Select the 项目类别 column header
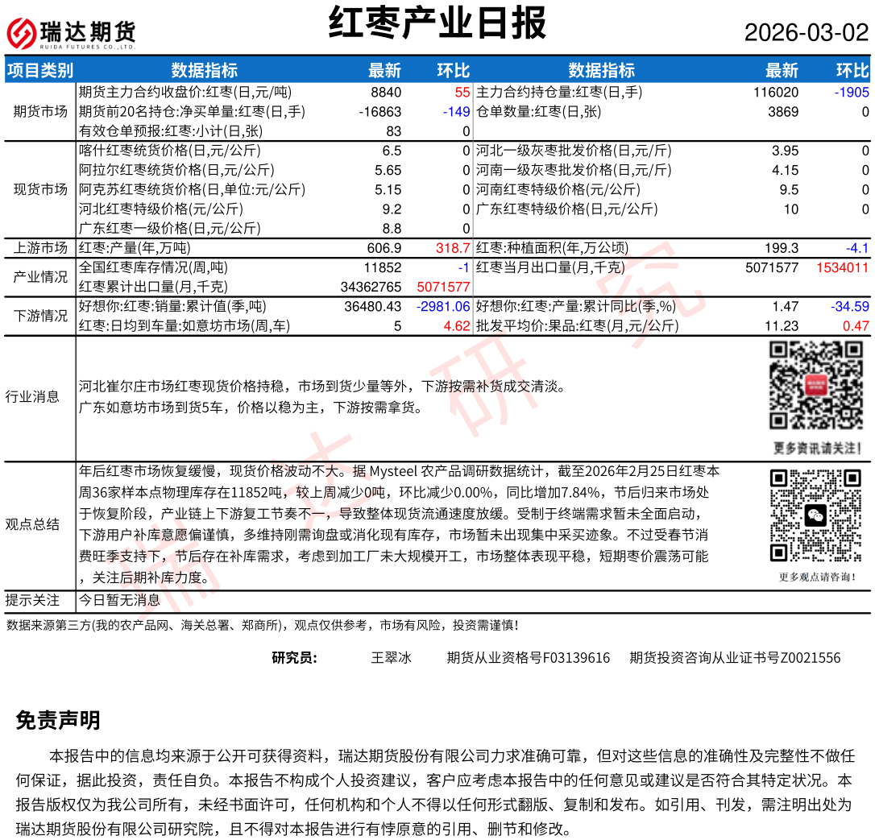 coord(39,70)
